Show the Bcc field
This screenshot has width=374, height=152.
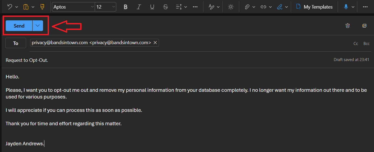(x=366, y=44)
